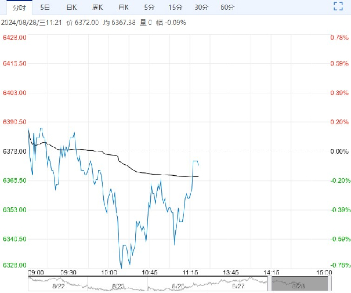Click the black average line on chart
The width and height of the screenshot is (351, 293).
pyautogui.click(x=87, y=150)
